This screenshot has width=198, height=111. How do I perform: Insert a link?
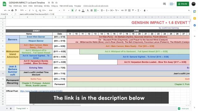[x=122, y=10]
